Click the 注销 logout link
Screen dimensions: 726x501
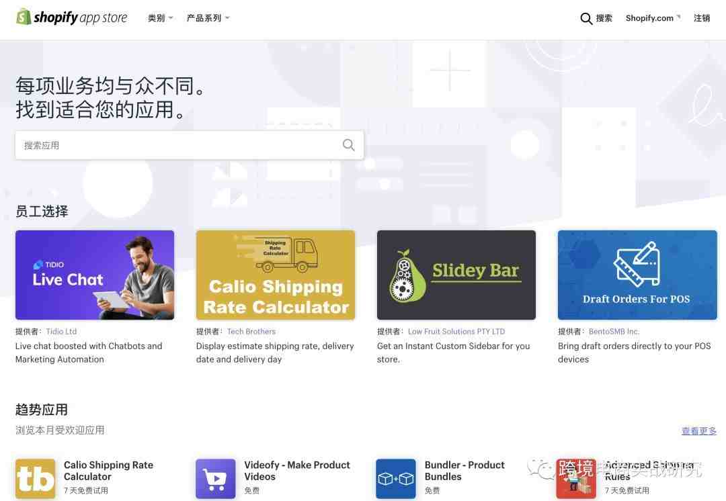[701, 18]
